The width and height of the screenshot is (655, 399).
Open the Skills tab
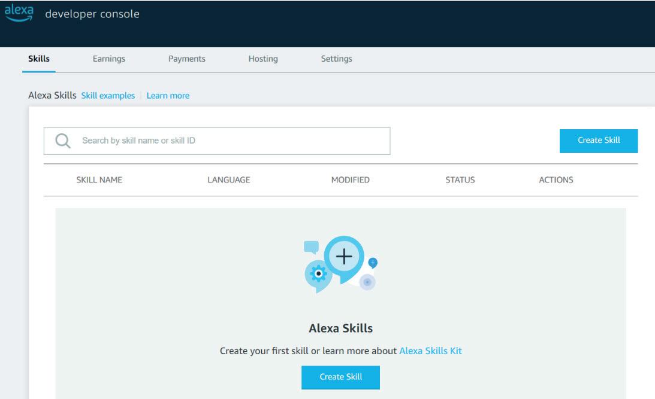coord(39,59)
